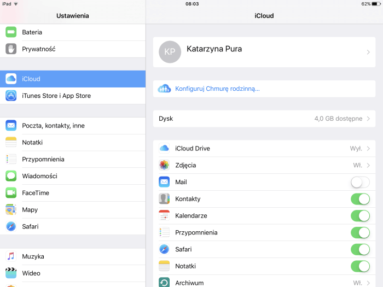Tap the battery indicator in status bar
The height and width of the screenshot is (287, 383).
click(x=376, y=4)
